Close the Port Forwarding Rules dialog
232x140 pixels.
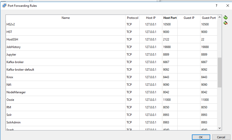point(228,6)
